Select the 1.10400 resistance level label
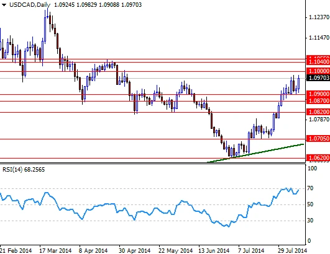The width and height of the screenshot is (330, 254). (318, 62)
